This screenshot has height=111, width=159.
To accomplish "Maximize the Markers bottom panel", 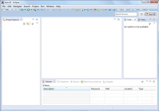I will [154, 82].
